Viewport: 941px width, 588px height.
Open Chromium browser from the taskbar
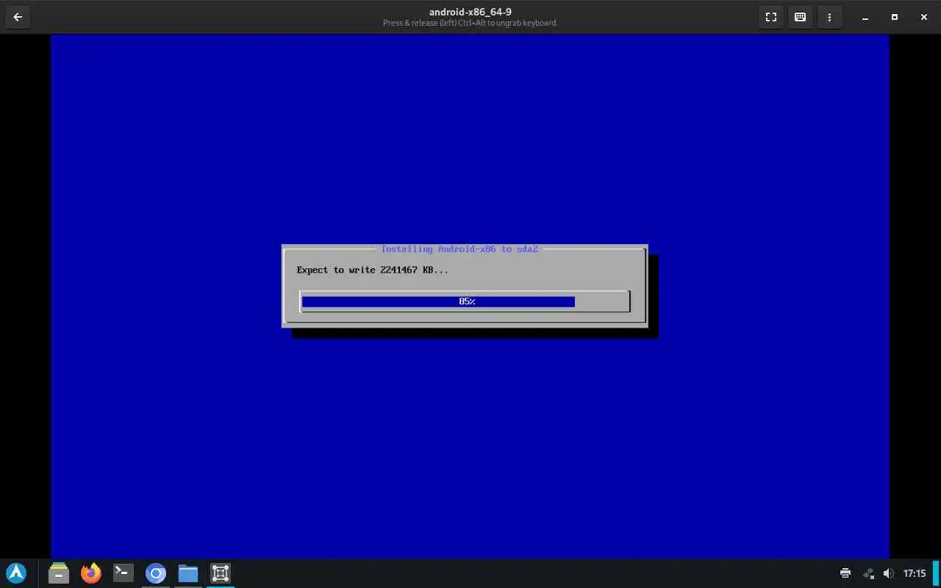156,573
